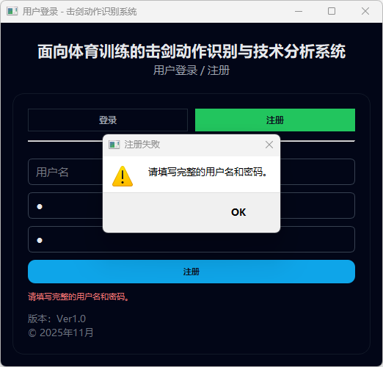
Task: Minimize the 用户登录 window
Action: tap(299, 11)
